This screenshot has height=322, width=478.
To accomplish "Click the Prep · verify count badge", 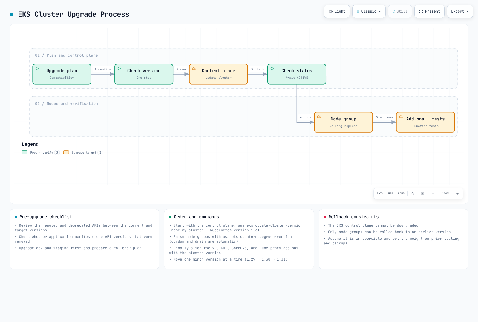I will (57, 152).
